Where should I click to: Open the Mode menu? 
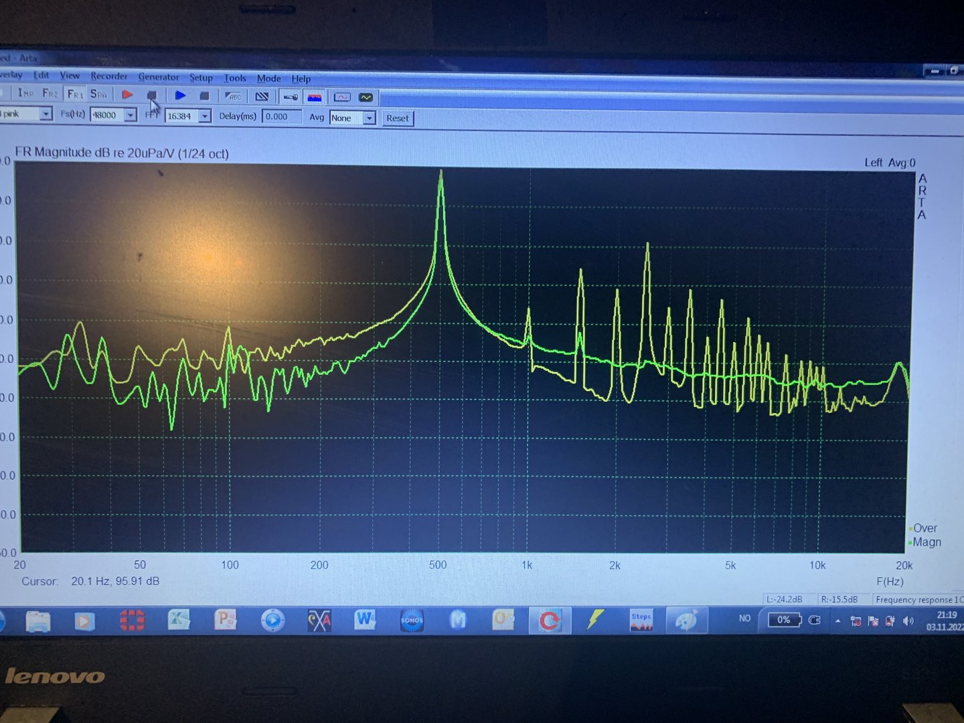coord(268,78)
